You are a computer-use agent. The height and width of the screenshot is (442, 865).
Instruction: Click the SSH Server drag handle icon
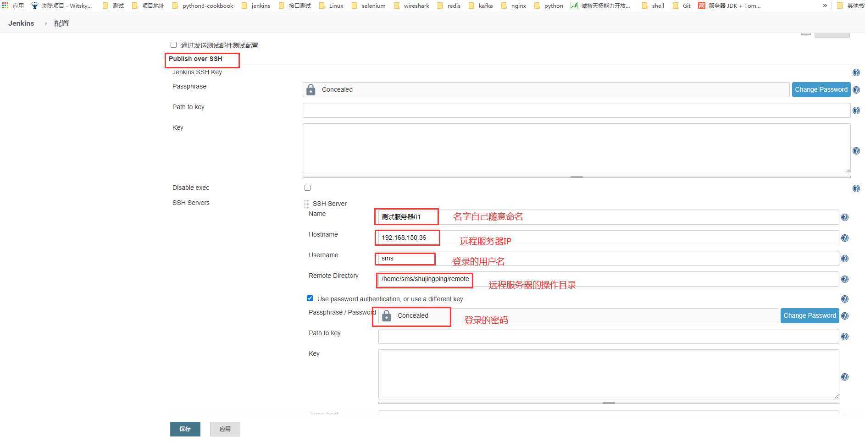306,204
